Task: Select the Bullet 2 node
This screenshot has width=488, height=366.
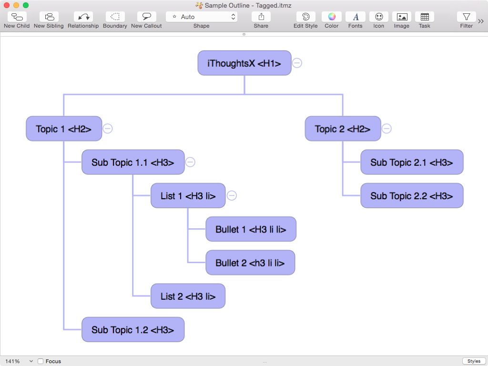Action: click(x=250, y=263)
